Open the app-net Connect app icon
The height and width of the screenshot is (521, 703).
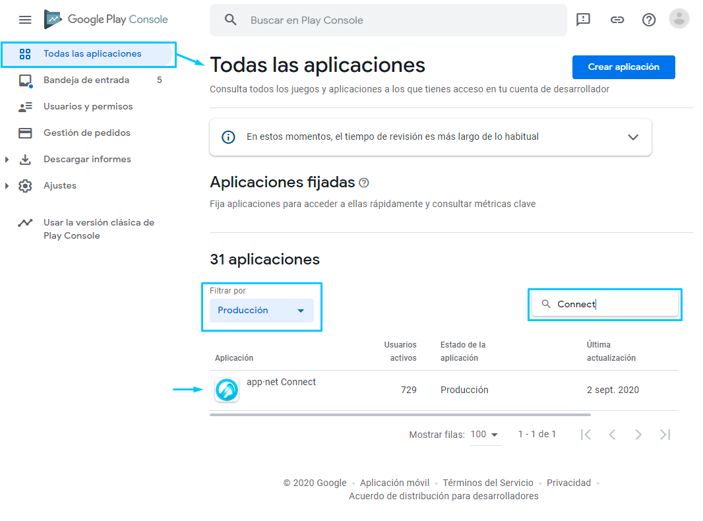click(x=226, y=390)
